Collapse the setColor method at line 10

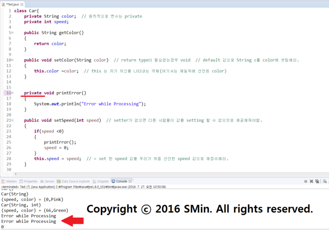coord(12,60)
